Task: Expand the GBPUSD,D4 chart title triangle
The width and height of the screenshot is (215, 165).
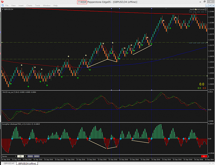Action: [3, 9]
